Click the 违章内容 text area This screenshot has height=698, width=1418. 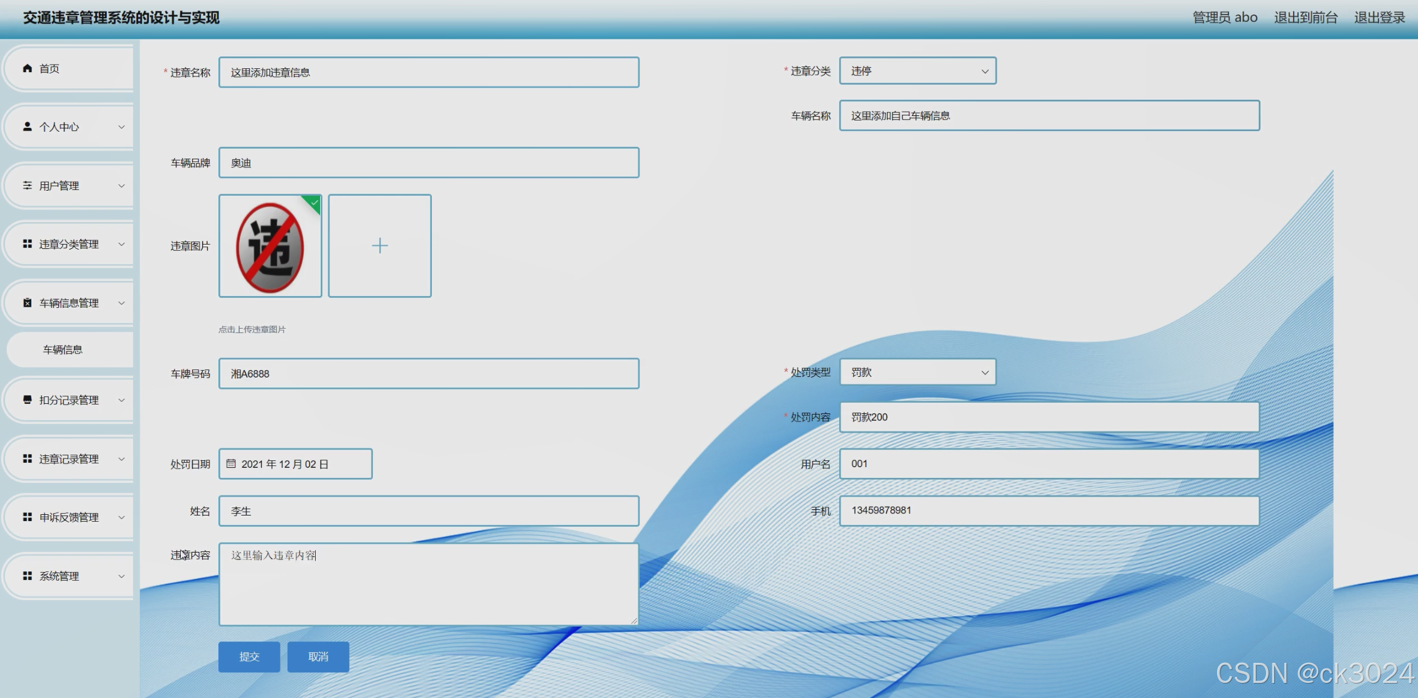(429, 584)
